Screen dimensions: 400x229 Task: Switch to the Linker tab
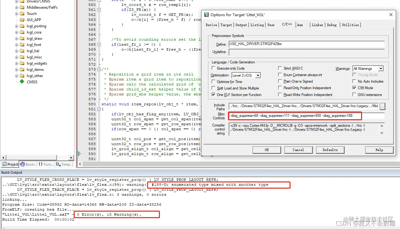pyautogui.click(x=318, y=25)
